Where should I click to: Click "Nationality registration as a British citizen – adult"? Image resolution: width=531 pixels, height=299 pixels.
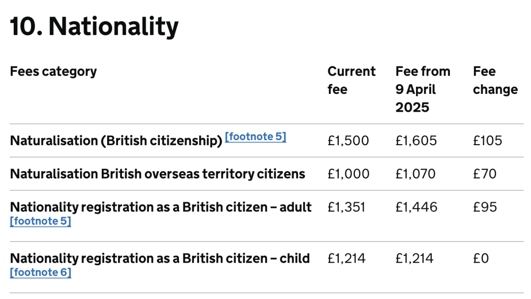pos(161,207)
